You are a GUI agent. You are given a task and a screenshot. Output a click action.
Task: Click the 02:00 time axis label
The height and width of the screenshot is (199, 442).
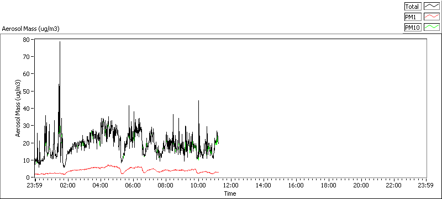[x=68, y=185]
